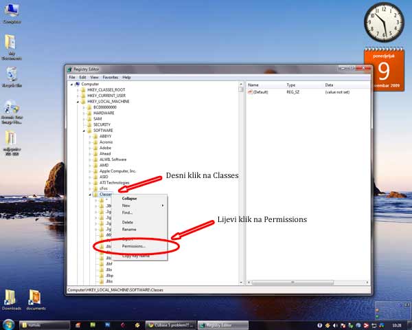Open the Favorites menu in Registry Editor

tap(111, 78)
